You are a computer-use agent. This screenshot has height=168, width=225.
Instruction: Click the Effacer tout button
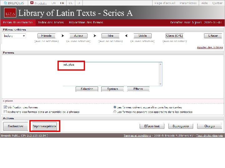coord(152,126)
